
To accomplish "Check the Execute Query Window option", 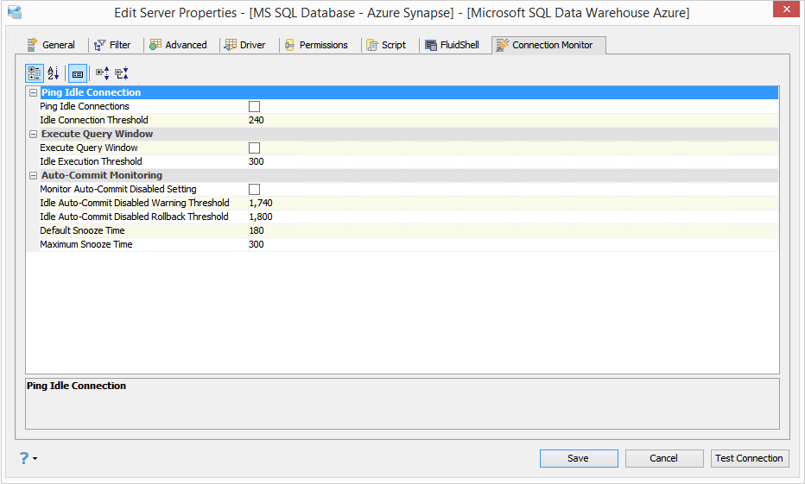I will point(255,148).
